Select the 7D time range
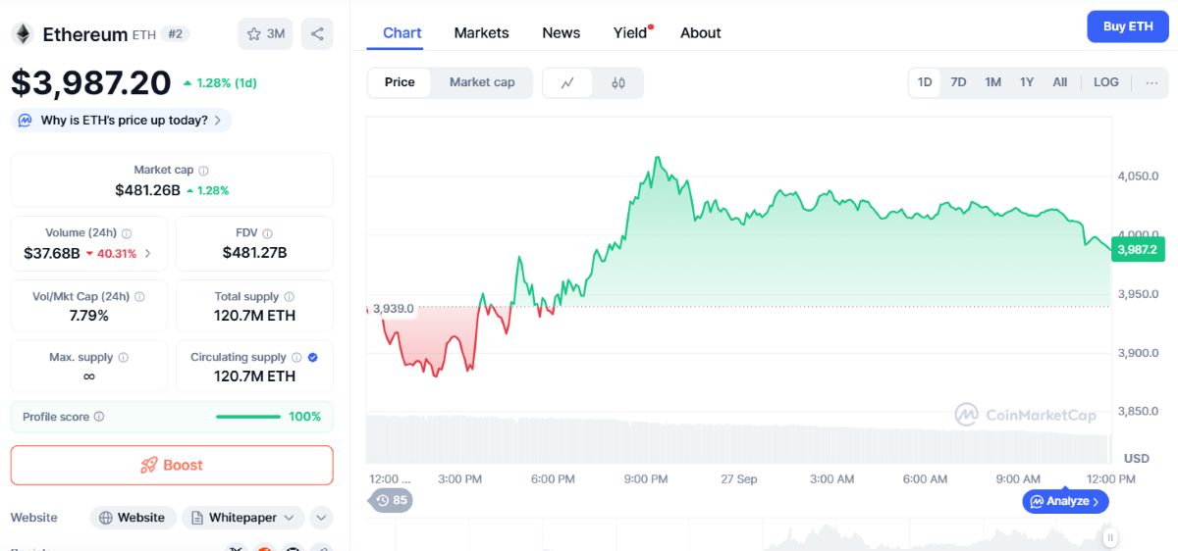The height and width of the screenshot is (551, 1178). pos(959,82)
